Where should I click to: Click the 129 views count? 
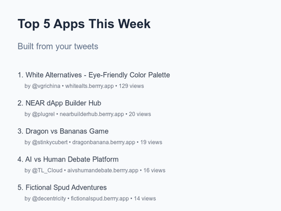pos(132,86)
